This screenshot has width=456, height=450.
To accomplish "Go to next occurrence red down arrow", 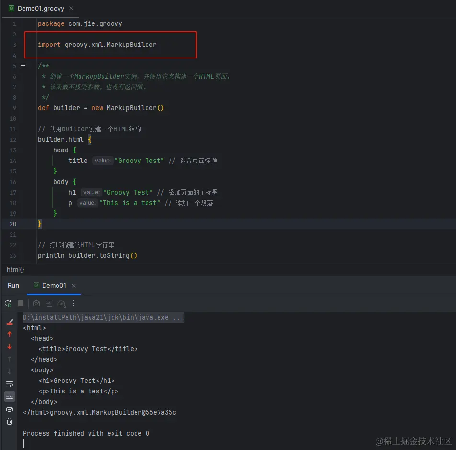I will 10,346.
